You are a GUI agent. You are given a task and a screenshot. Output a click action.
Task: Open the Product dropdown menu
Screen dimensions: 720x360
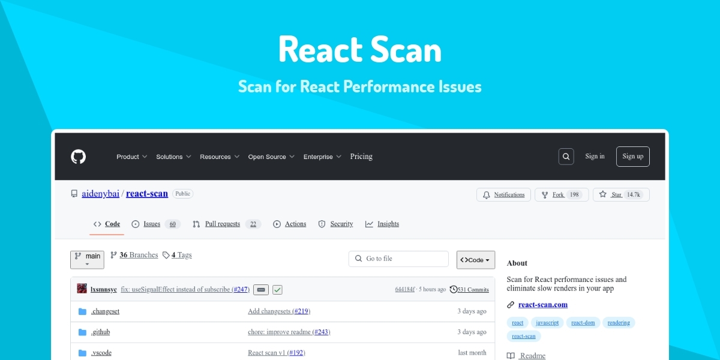pos(131,157)
